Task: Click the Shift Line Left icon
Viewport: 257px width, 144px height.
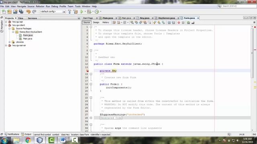Action: tap(169, 22)
